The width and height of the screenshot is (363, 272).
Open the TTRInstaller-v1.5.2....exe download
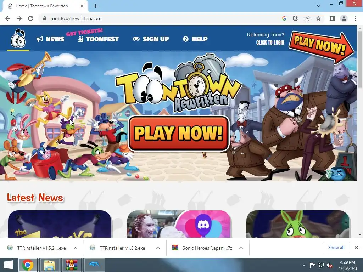point(37,248)
